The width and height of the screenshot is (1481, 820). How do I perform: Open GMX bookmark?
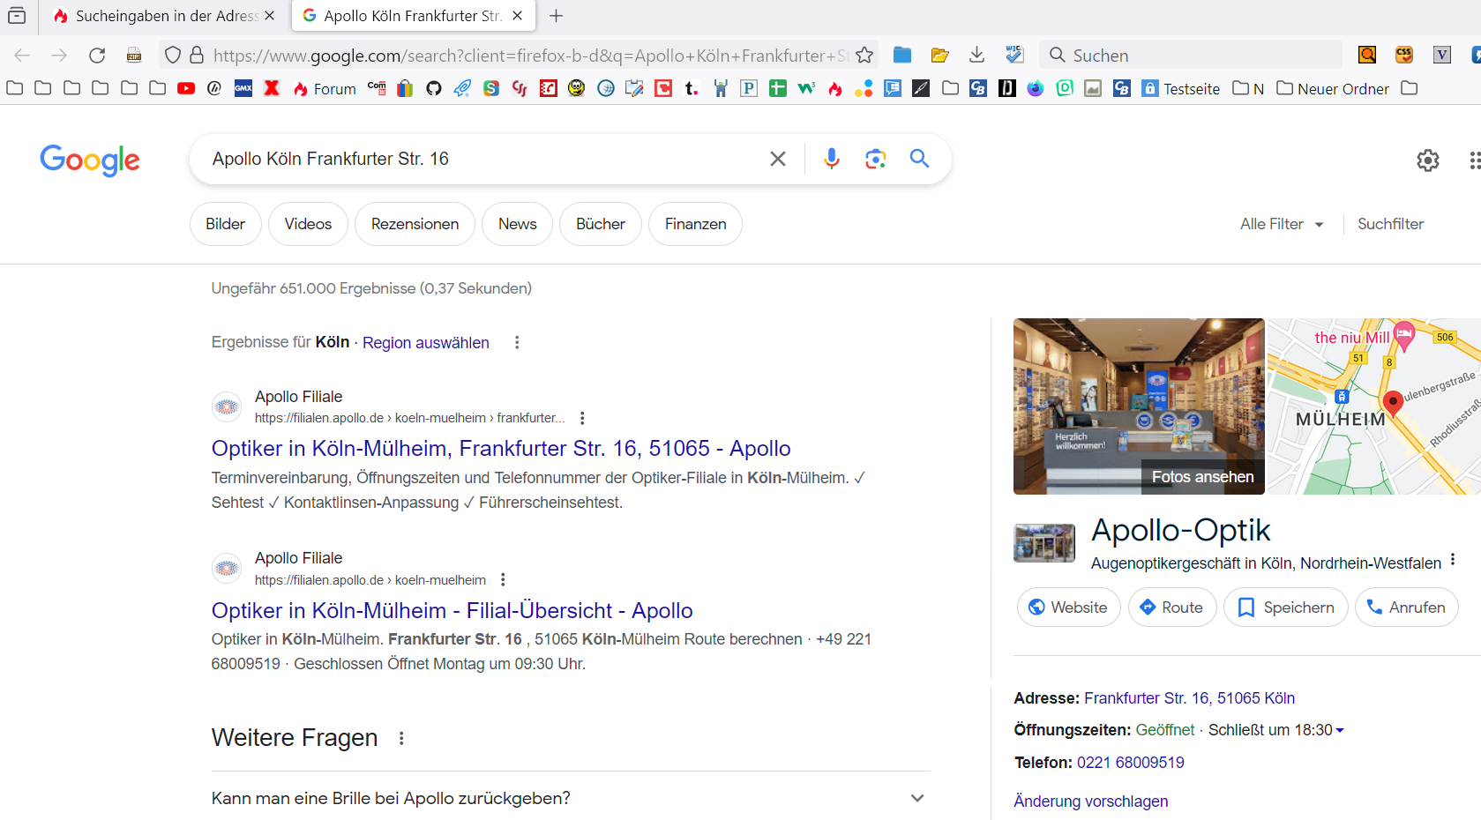coord(243,88)
